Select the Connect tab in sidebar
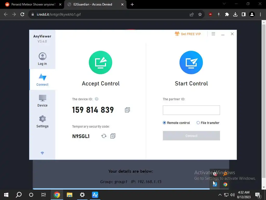Screen dimensions: 266x200 tap(42, 80)
